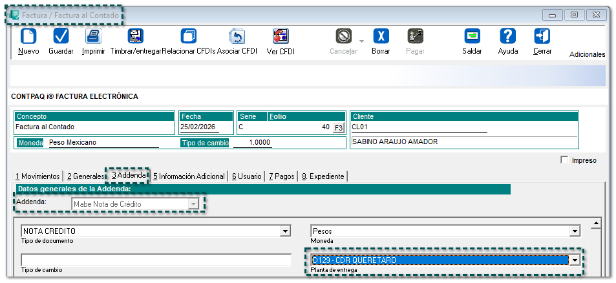This screenshot has height=283, width=616.
Task: Expand the Tipo de documento dropdown
Action: pos(285,231)
